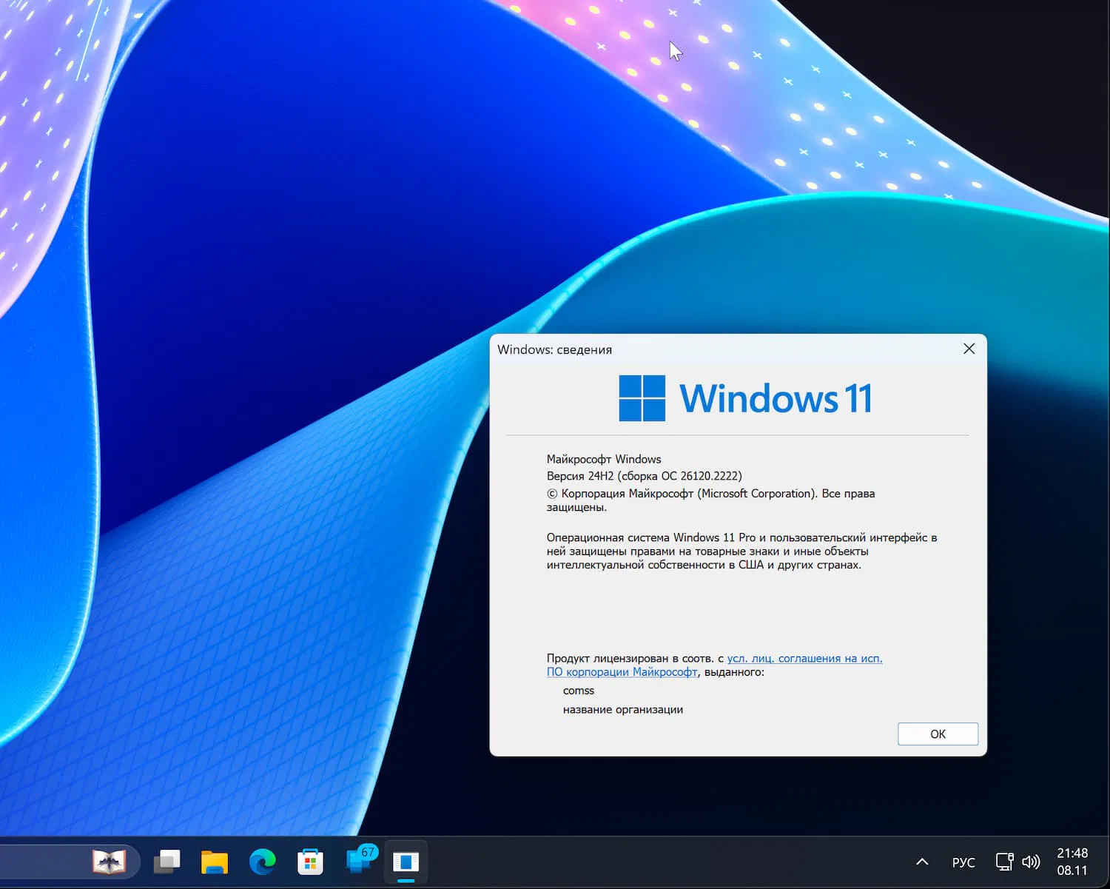Open the clock and calendar flyout

coord(1072,862)
